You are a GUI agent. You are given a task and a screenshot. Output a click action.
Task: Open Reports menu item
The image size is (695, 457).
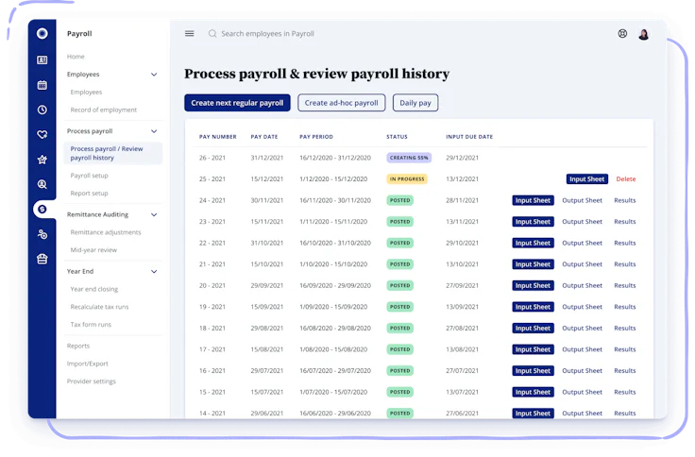click(x=78, y=346)
